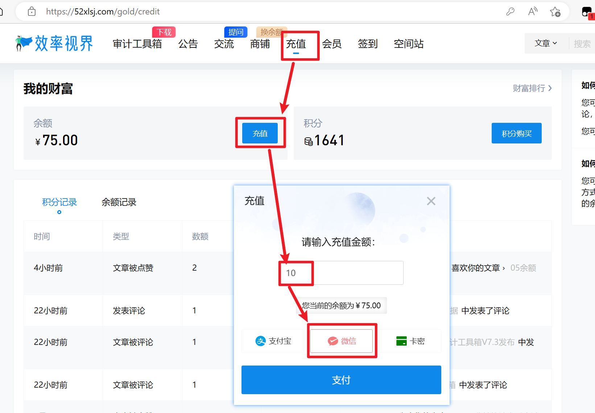
Task: Click the 支付 payment button
Action: (341, 380)
